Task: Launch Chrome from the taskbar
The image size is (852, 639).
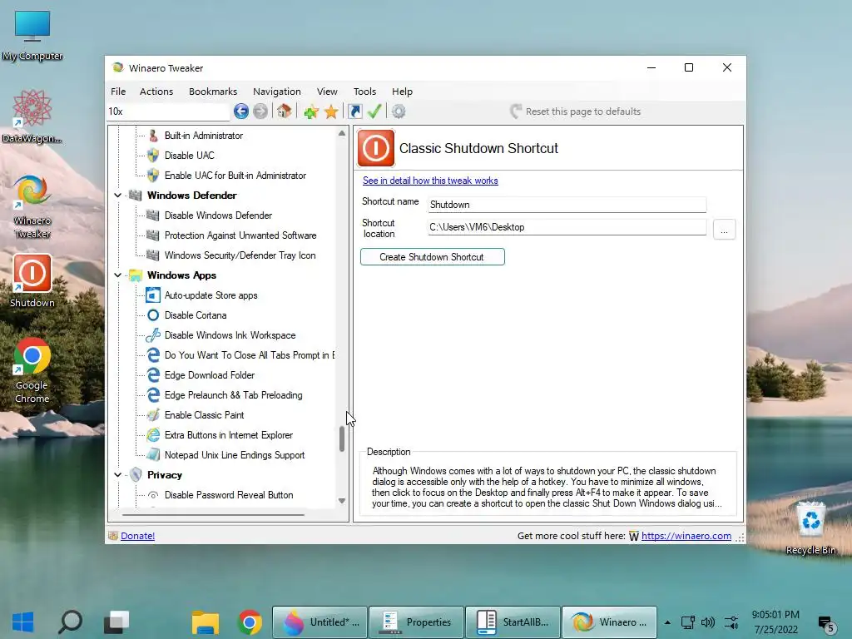Action: coord(250,622)
